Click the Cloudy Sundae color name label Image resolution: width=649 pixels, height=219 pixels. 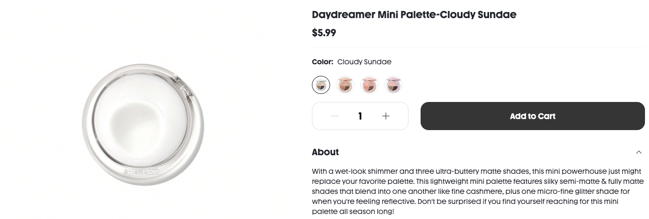coord(364,62)
